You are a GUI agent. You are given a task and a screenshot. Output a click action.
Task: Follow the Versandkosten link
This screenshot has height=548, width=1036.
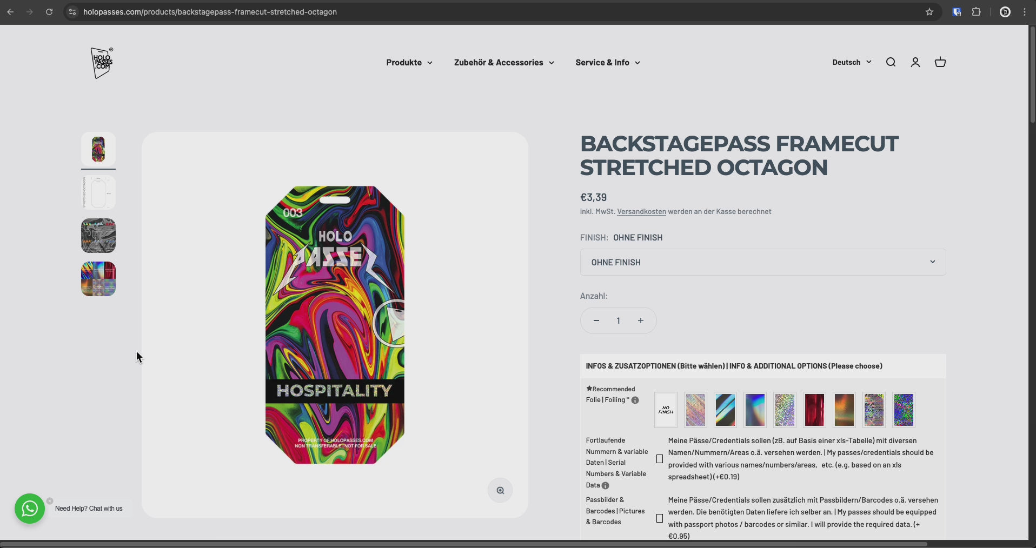641,212
